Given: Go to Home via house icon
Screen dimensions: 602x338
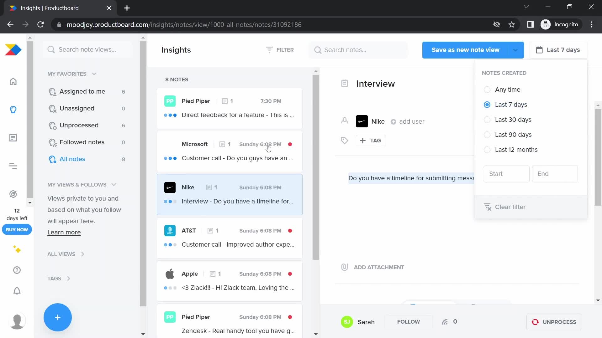Looking at the screenshot, I should coord(13,81).
